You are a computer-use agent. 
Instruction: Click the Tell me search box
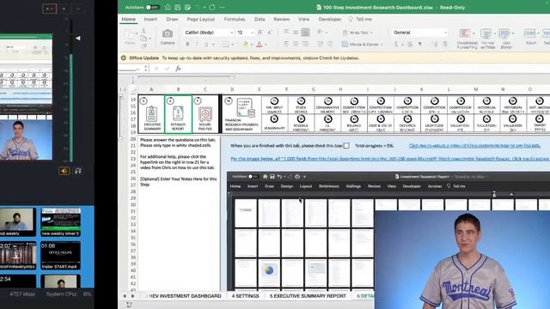pyautogui.click(x=360, y=19)
